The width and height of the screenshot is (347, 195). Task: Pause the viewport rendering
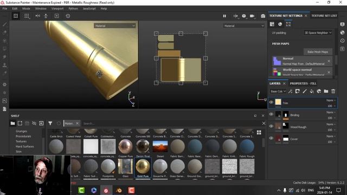(x=224, y=16)
